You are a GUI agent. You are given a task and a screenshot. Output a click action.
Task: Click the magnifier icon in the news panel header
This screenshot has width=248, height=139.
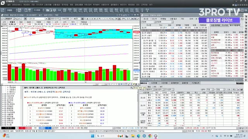pos(131,88)
